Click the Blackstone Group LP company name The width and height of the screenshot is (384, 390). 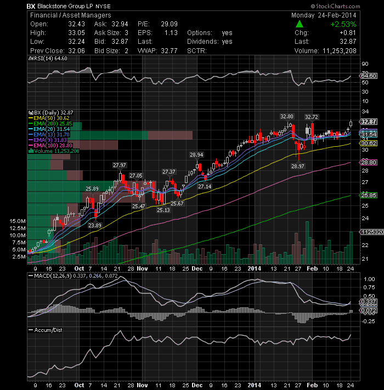[65, 6]
